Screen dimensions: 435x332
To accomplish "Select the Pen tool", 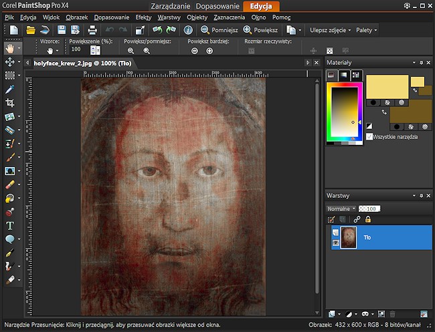I will point(10,253).
